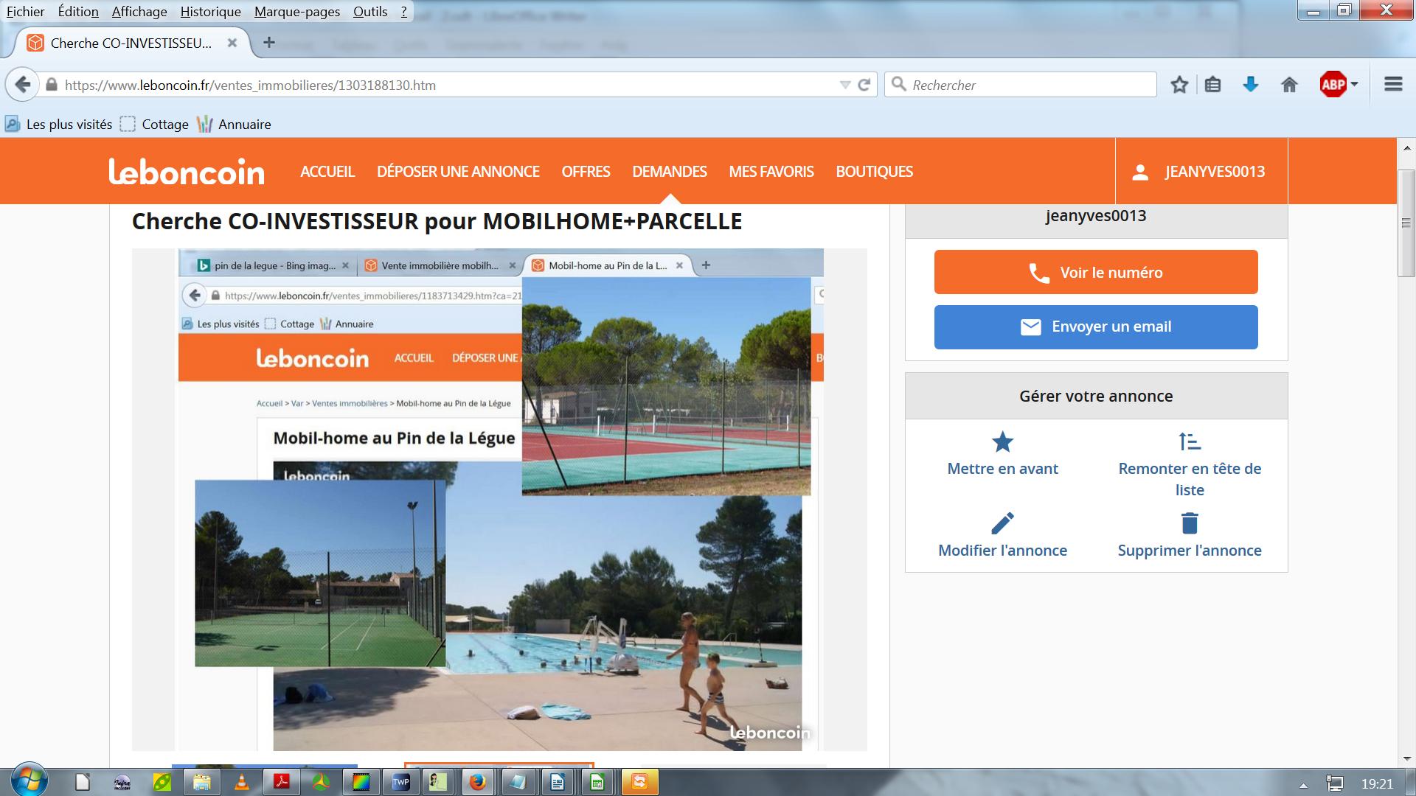
Task: Show hidden system tray icons
Action: pos(1303,785)
